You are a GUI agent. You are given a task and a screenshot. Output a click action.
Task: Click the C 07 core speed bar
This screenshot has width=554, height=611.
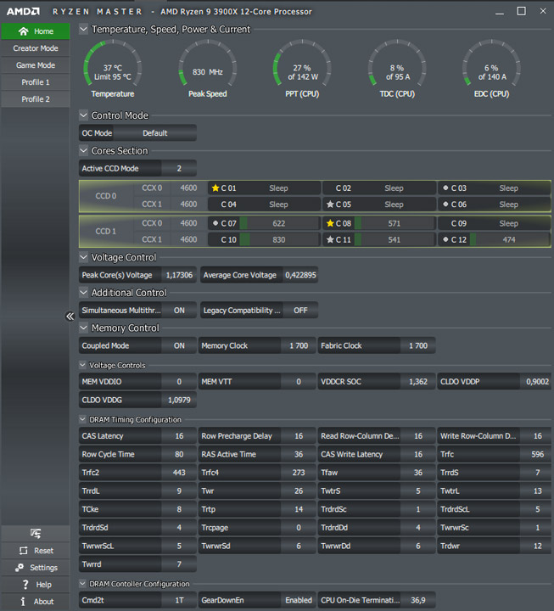tap(279, 223)
